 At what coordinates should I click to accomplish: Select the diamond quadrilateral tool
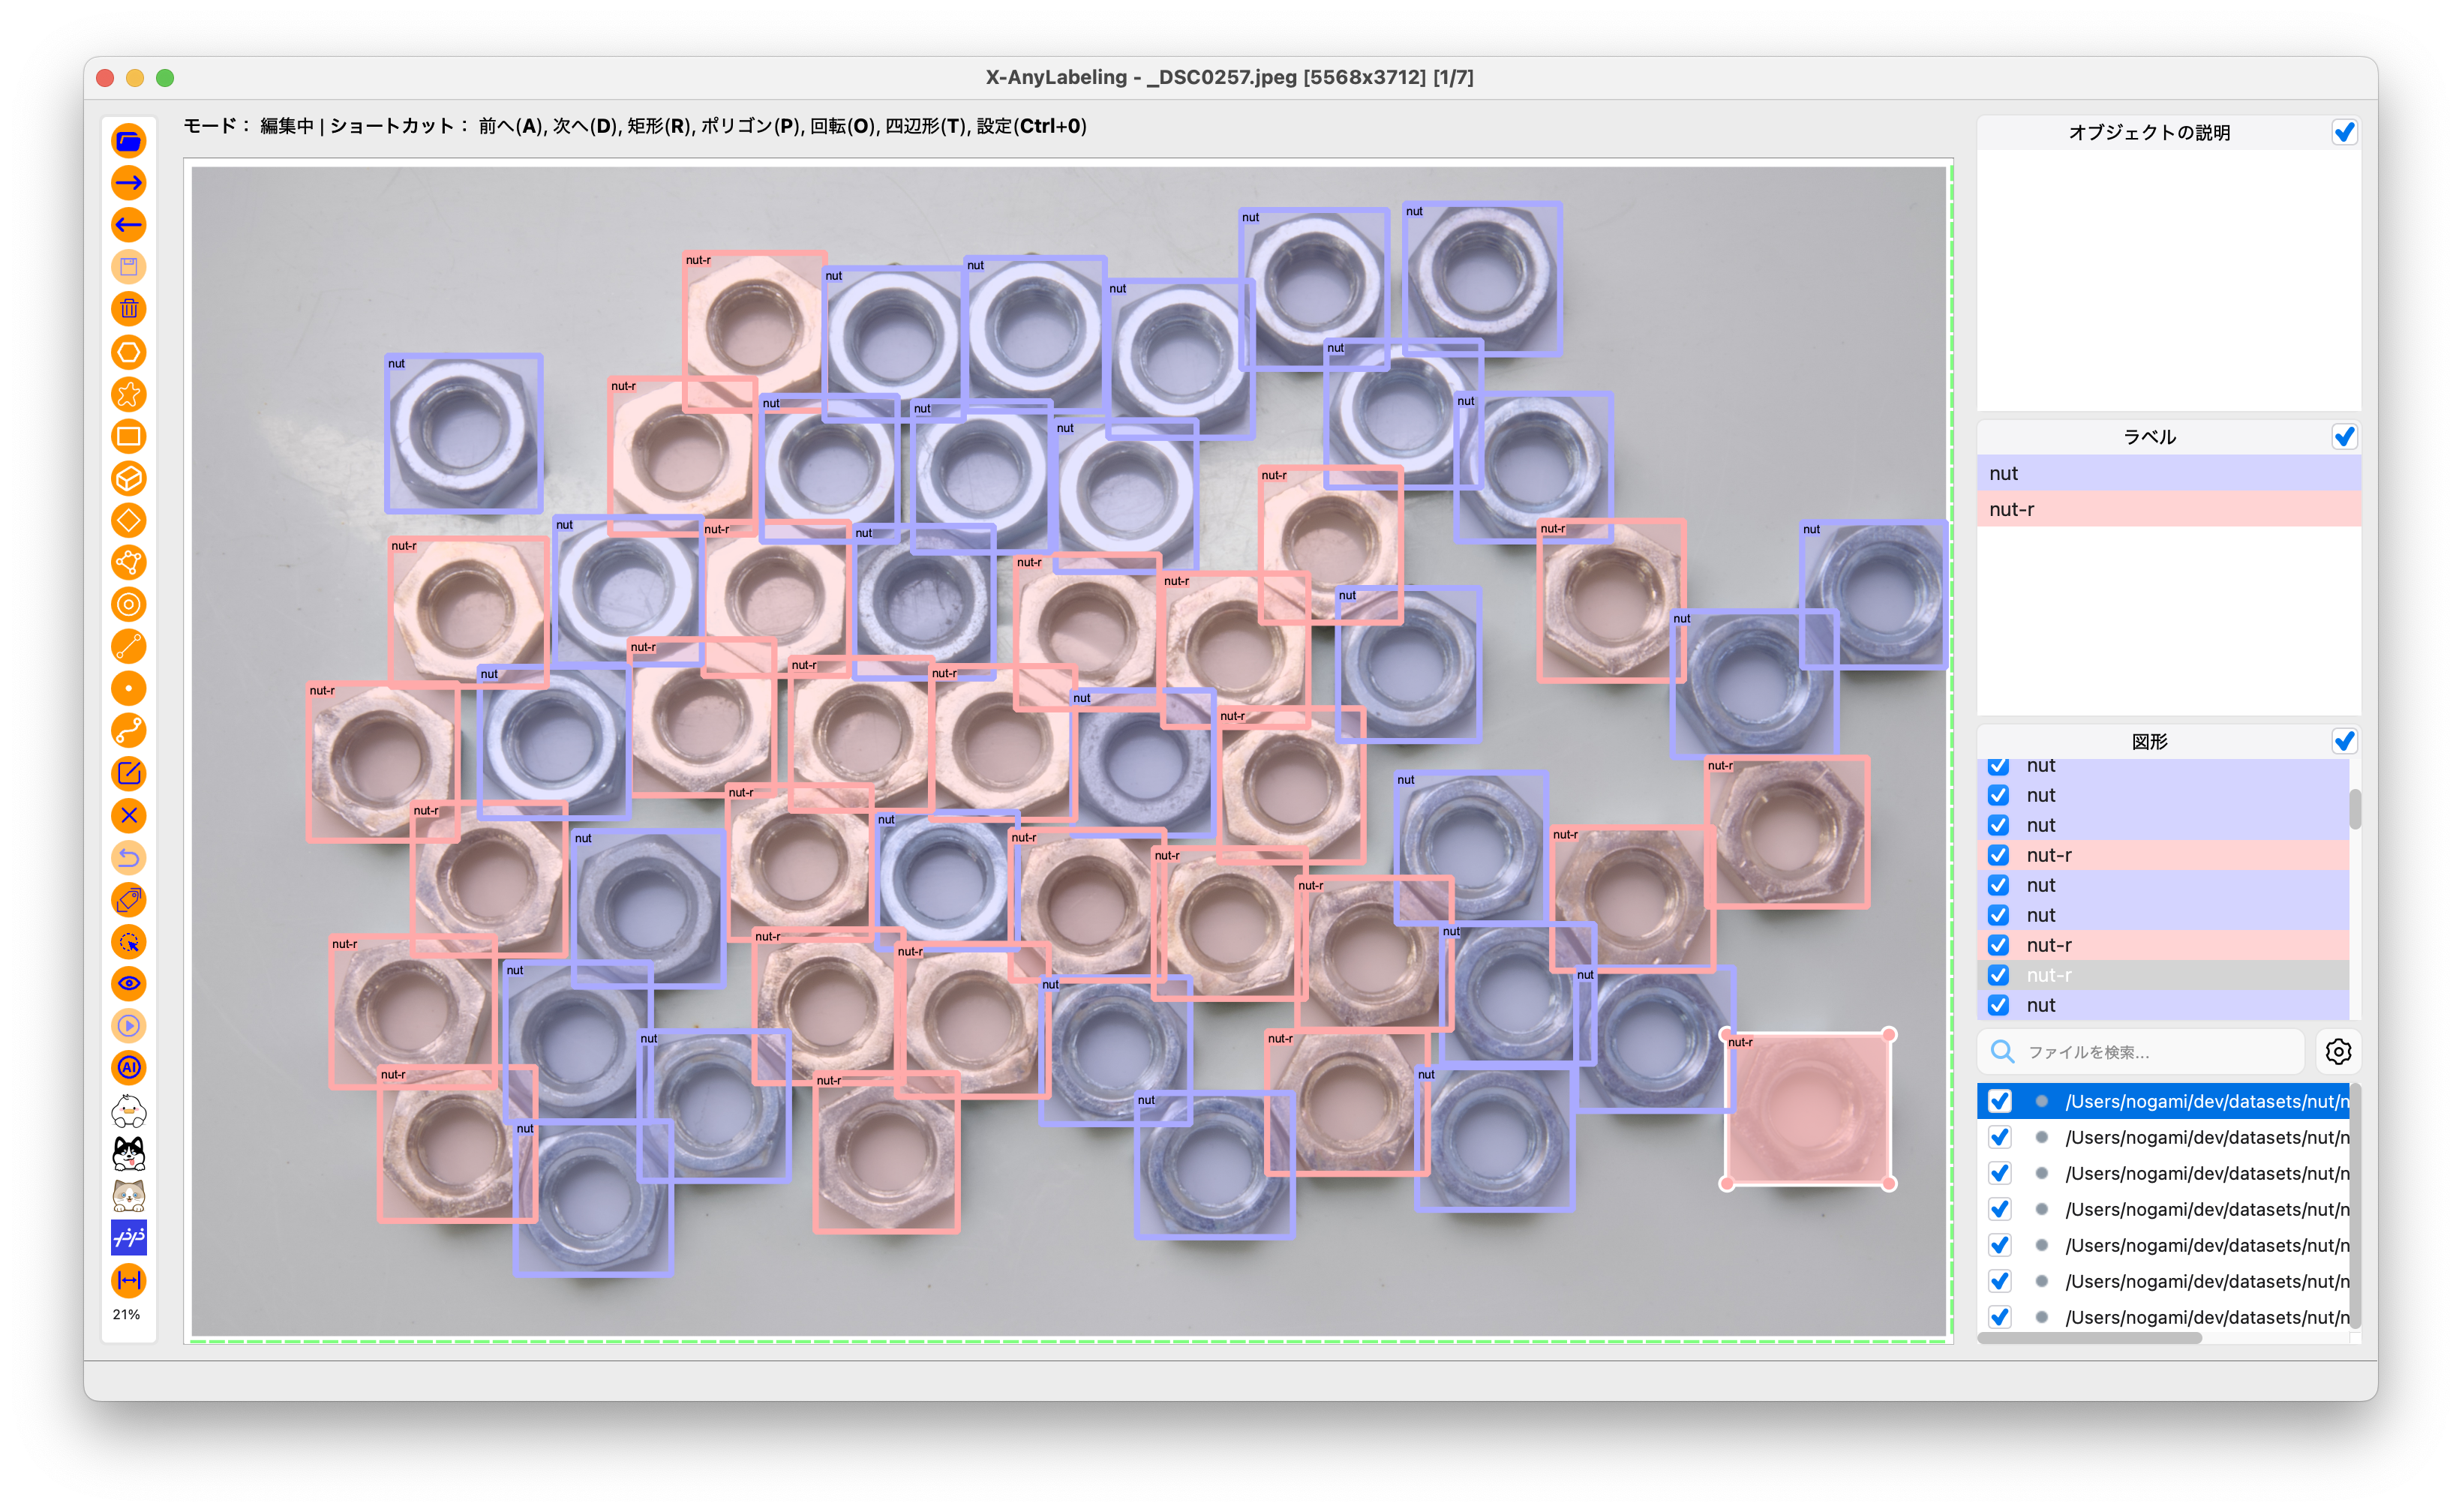[129, 520]
